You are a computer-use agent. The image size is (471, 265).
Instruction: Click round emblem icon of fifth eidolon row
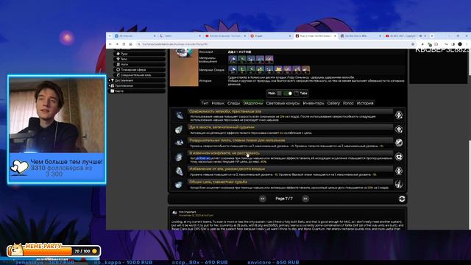399,171
